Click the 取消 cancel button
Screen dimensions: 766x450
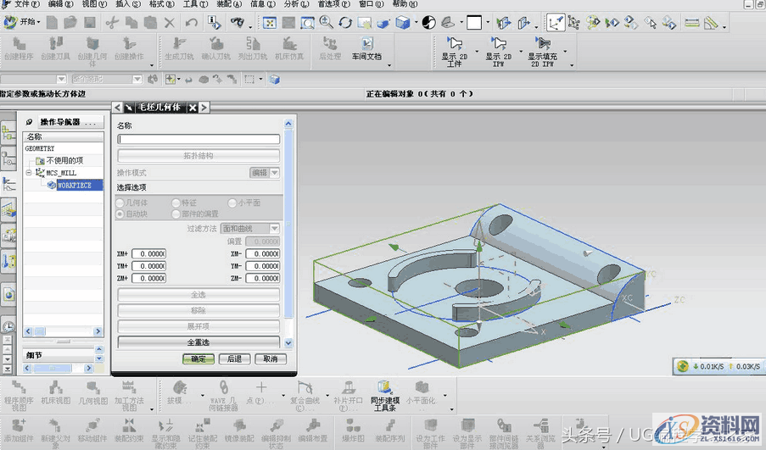click(x=270, y=358)
